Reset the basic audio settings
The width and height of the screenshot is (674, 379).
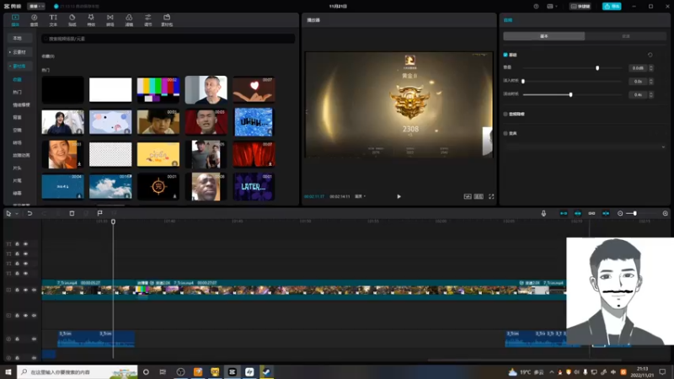pyautogui.click(x=650, y=55)
